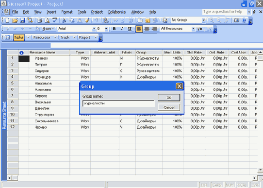The height and width of the screenshot is (188, 263).
Task: Select row 12 header for Черных
Action: 12,127
